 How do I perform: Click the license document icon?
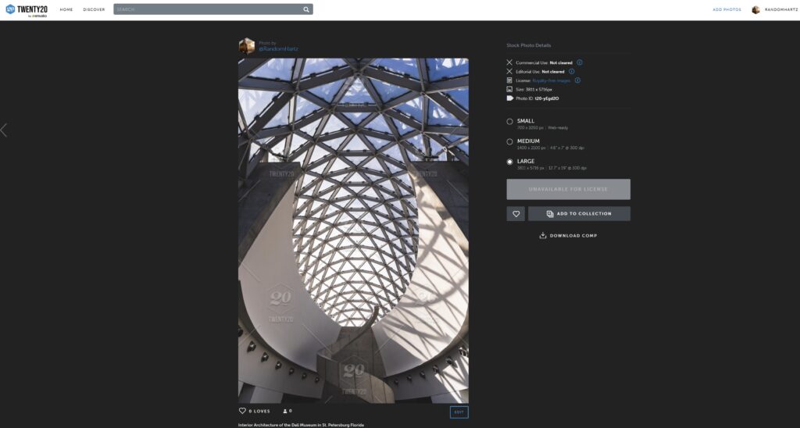click(509, 80)
